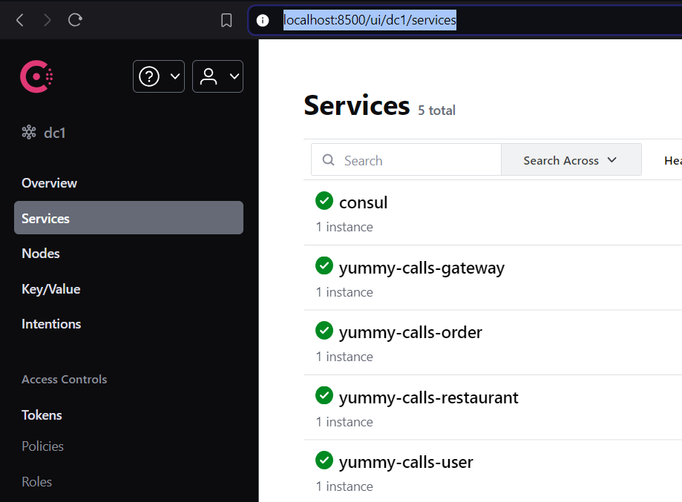Open the yummy-calls-restaurant service

coord(428,397)
